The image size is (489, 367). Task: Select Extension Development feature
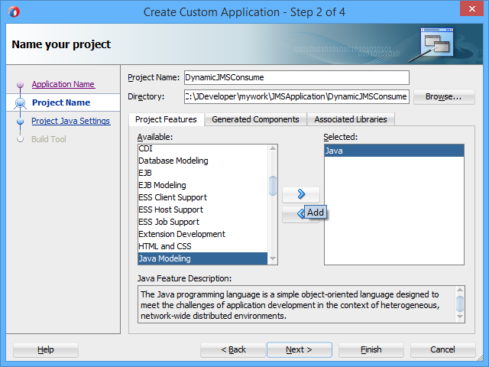pyautogui.click(x=202, y=234)
